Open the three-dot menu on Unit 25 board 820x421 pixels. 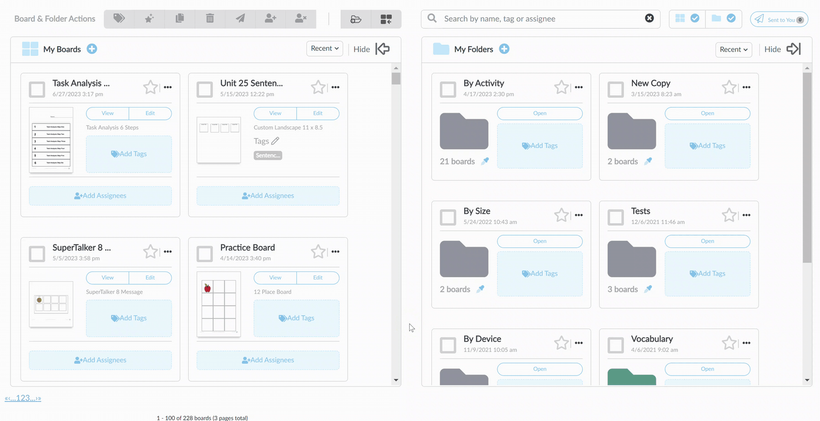[335, 87]
